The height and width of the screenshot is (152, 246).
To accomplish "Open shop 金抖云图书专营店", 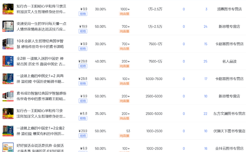I will (x=229, y=148).
